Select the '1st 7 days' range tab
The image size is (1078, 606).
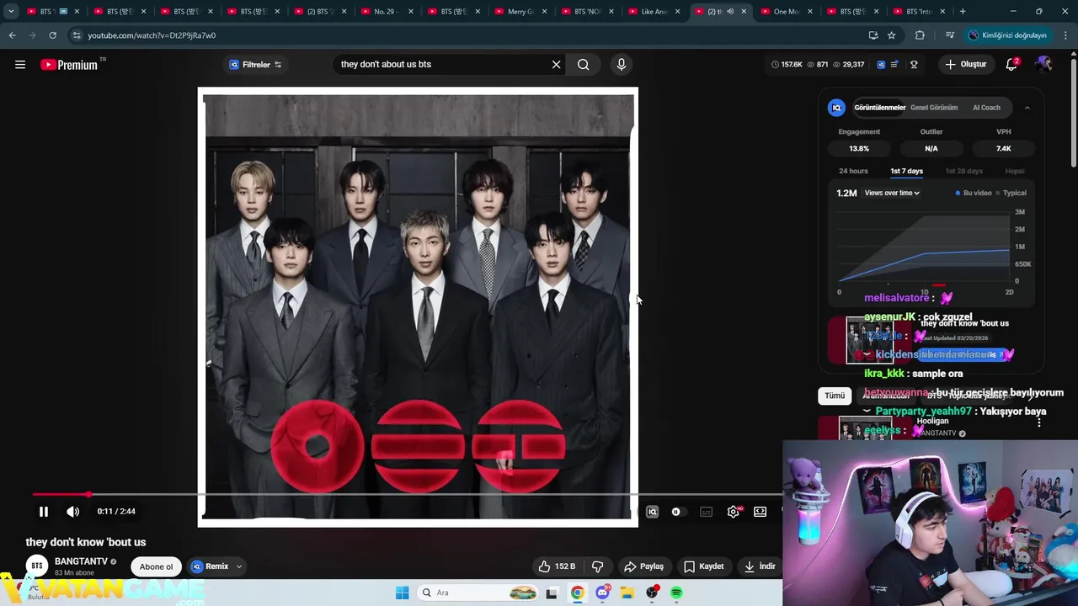point(907,171)
